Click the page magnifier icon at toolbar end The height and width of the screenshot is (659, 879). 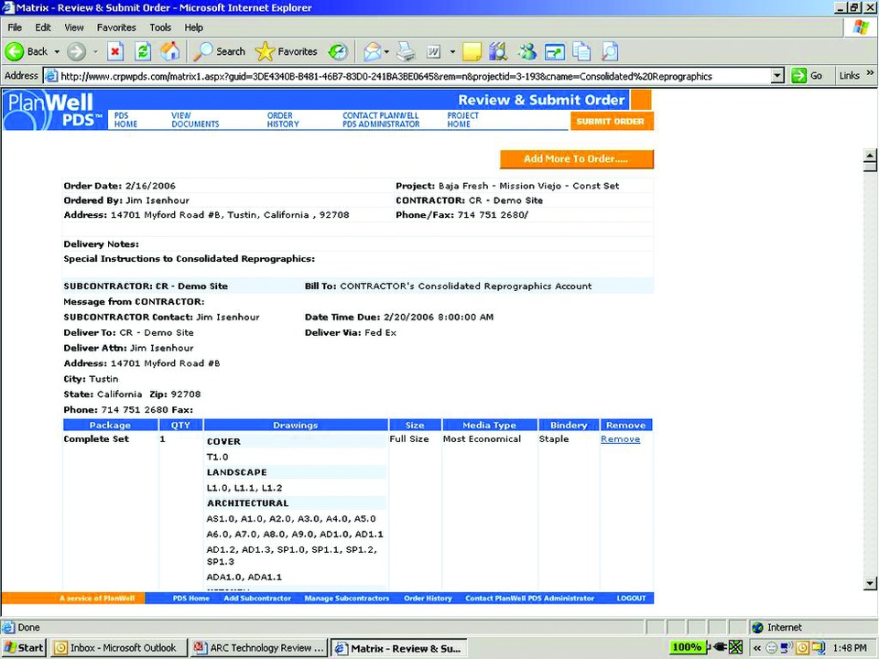[610, 51]
